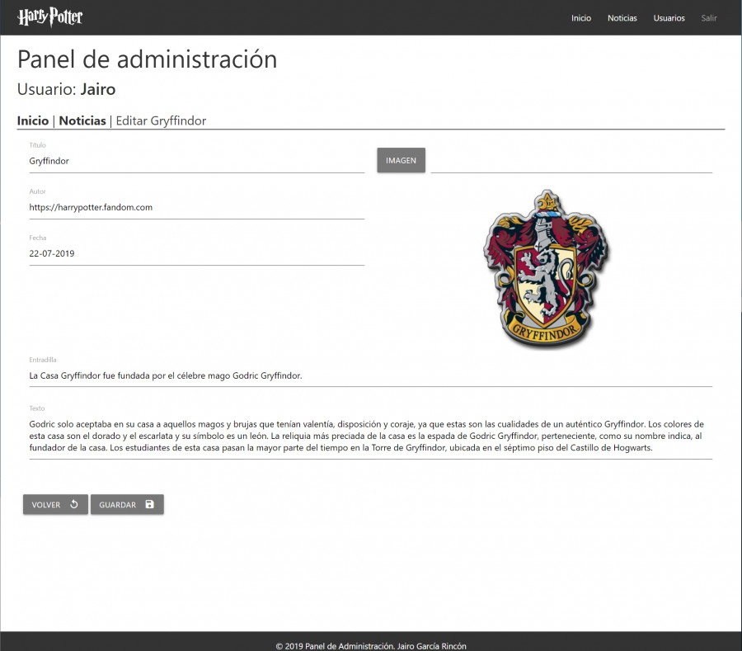The height and width of the screenshot is (651, 742).
Task: Focus the Fecha field 22-07-2019
Action: pyautogui.click(x=197, y=254)
